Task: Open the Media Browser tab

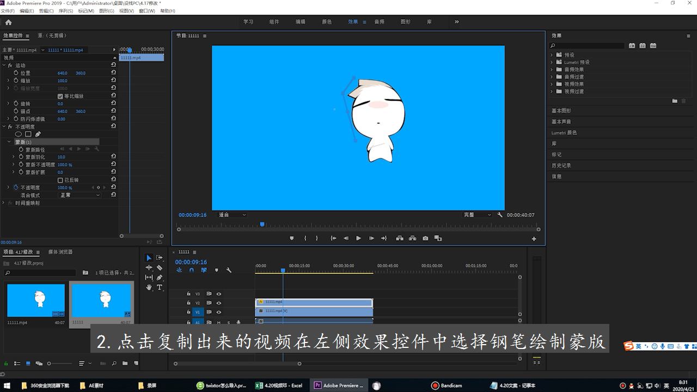Action: coord(60,252)
